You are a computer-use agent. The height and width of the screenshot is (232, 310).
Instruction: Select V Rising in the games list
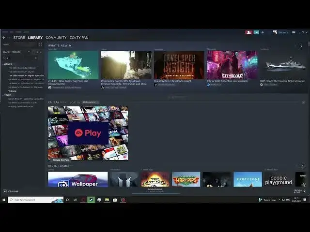point(12,91)
